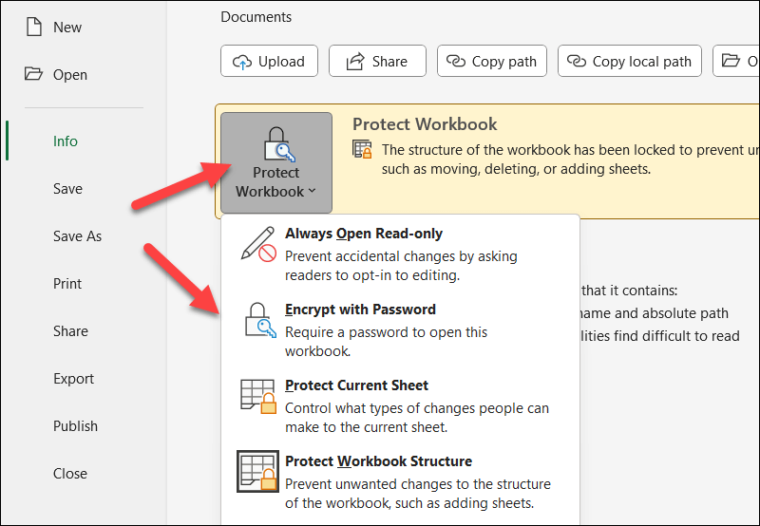This screenshot has height=526, width=760.
Task: Click the New document icon
Action: point(34,27)
